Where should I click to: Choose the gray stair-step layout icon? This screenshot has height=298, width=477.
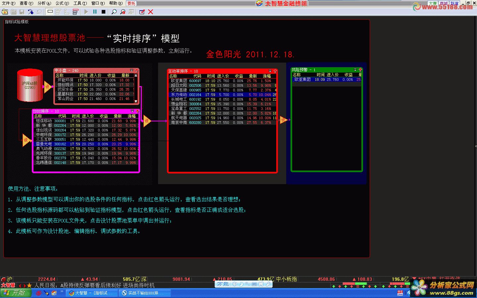pos(67,12)
